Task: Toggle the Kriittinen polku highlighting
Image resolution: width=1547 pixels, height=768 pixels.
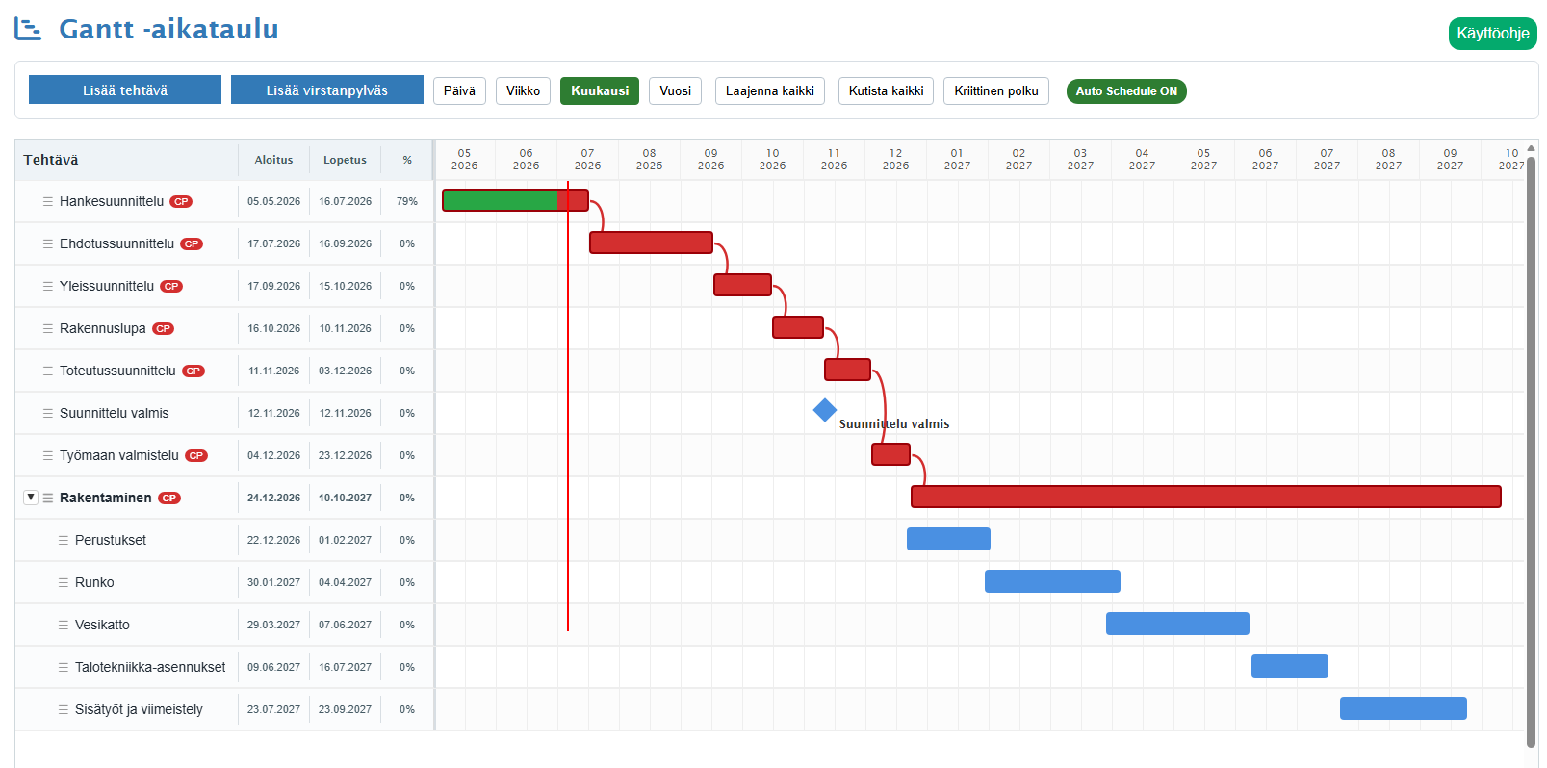Action: (x=996, y=91)
